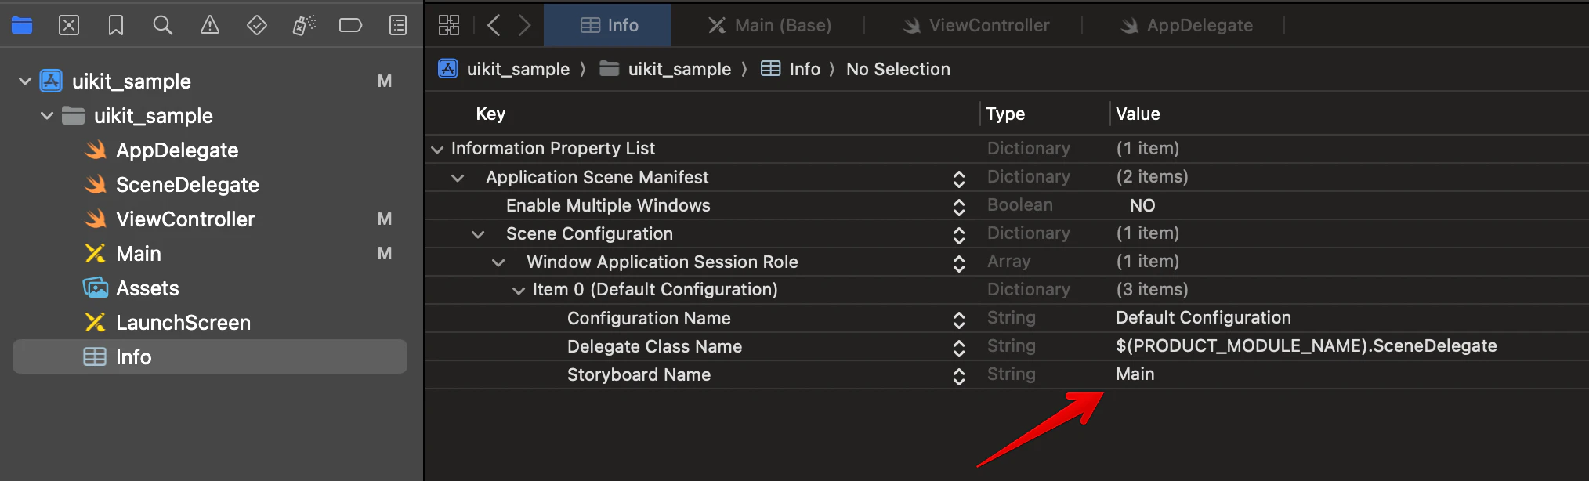Go back with the left chevron

(494, 26)
